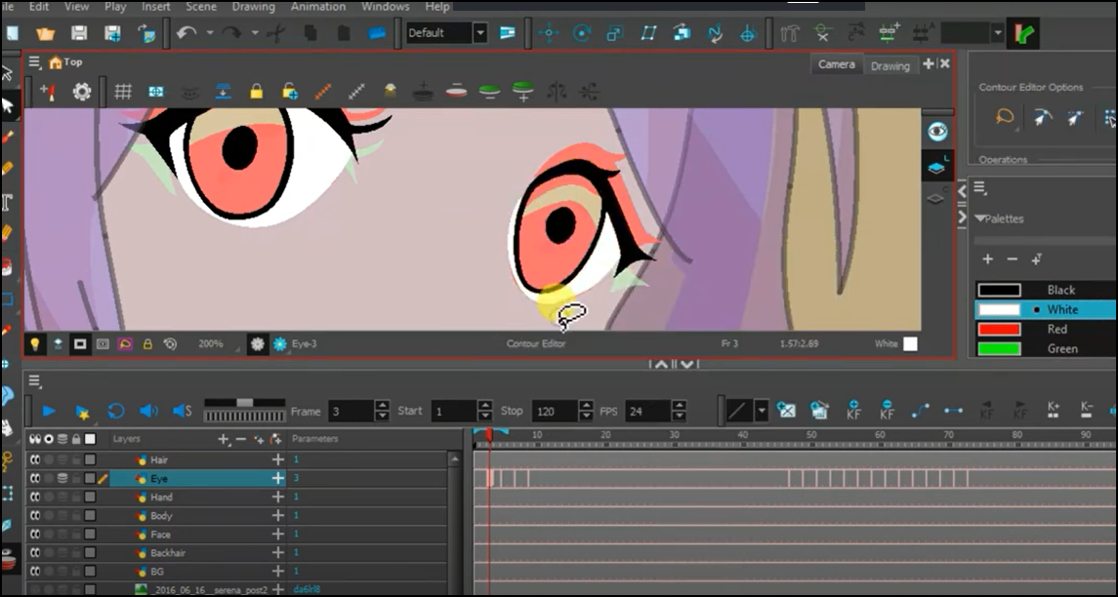Expand Body layer parameters with plus
The height and width of the screenshot is (597, 1118).
(278, 516)
